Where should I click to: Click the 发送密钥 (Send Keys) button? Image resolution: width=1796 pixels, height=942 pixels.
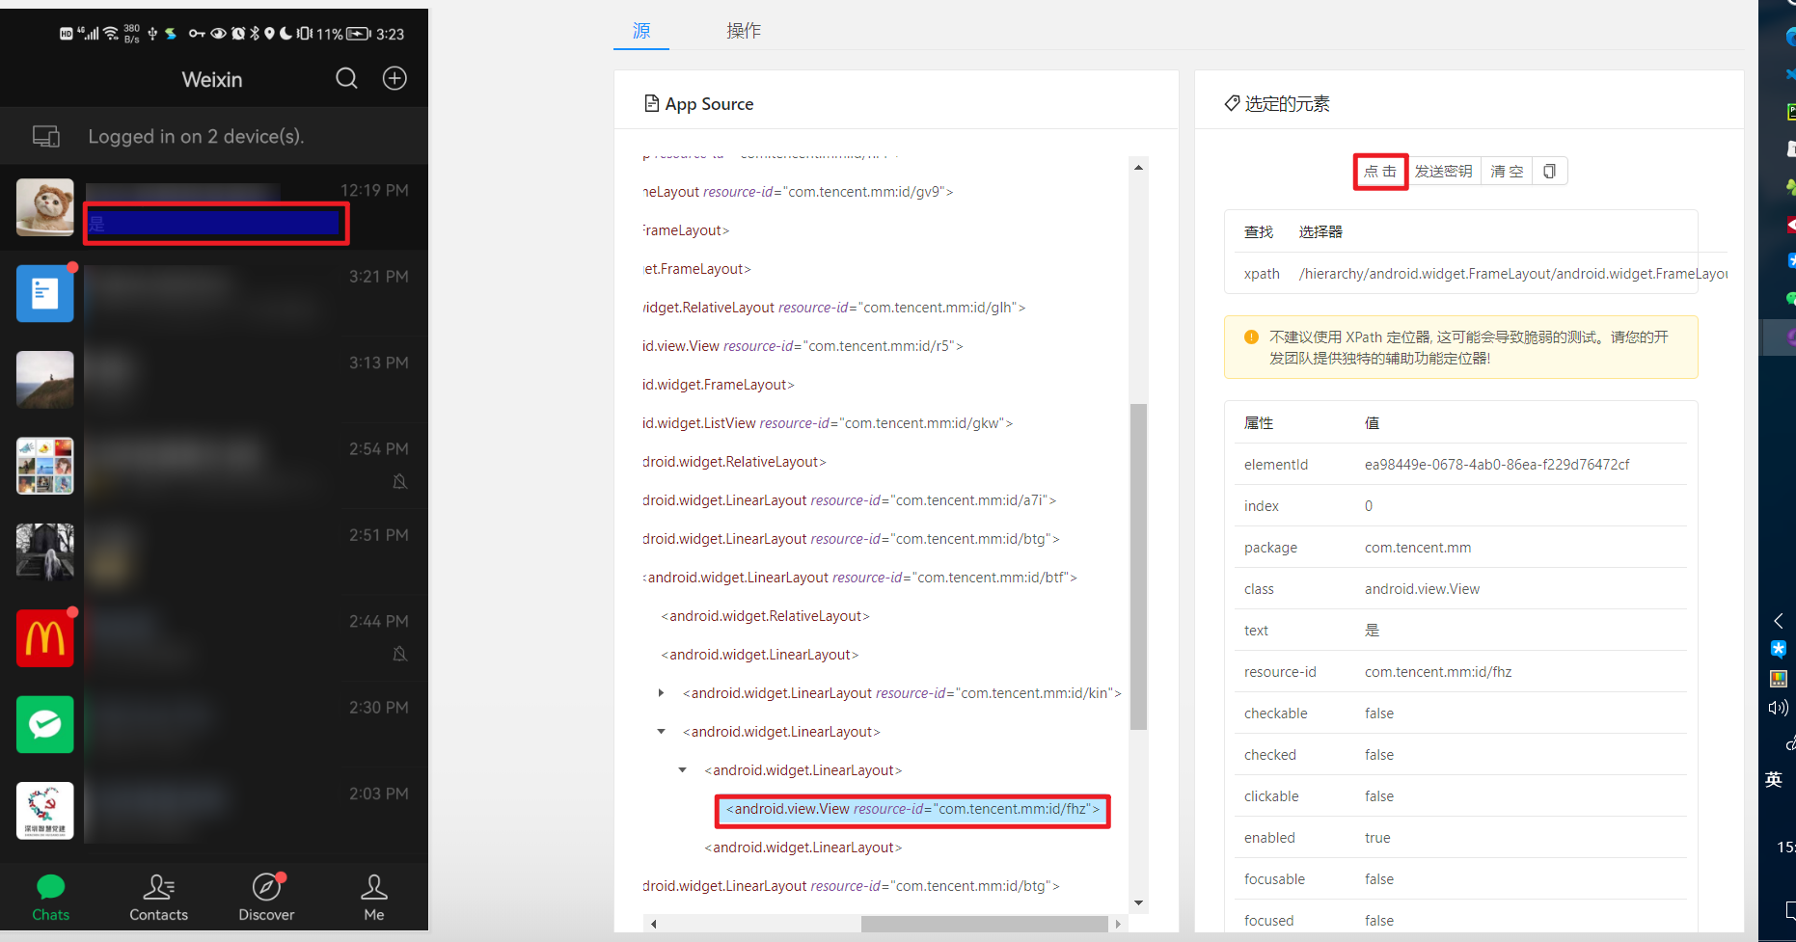point(1444,172)
